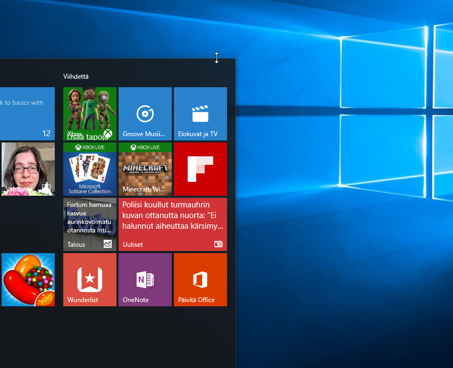Click the Päivitä Office tile
The image size is (453, 368).
point(200,279)
